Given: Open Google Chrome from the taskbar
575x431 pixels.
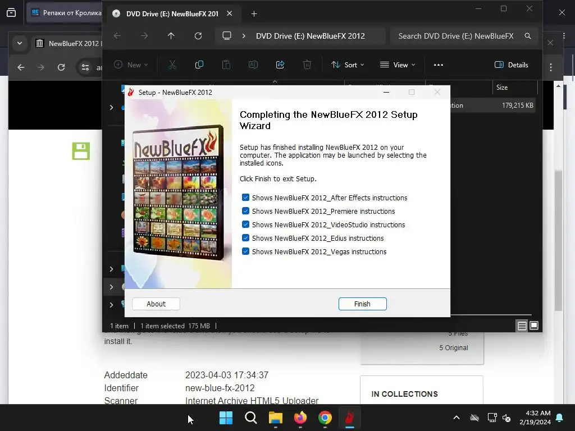Looking at the screenshot, I should click(325, 418).
